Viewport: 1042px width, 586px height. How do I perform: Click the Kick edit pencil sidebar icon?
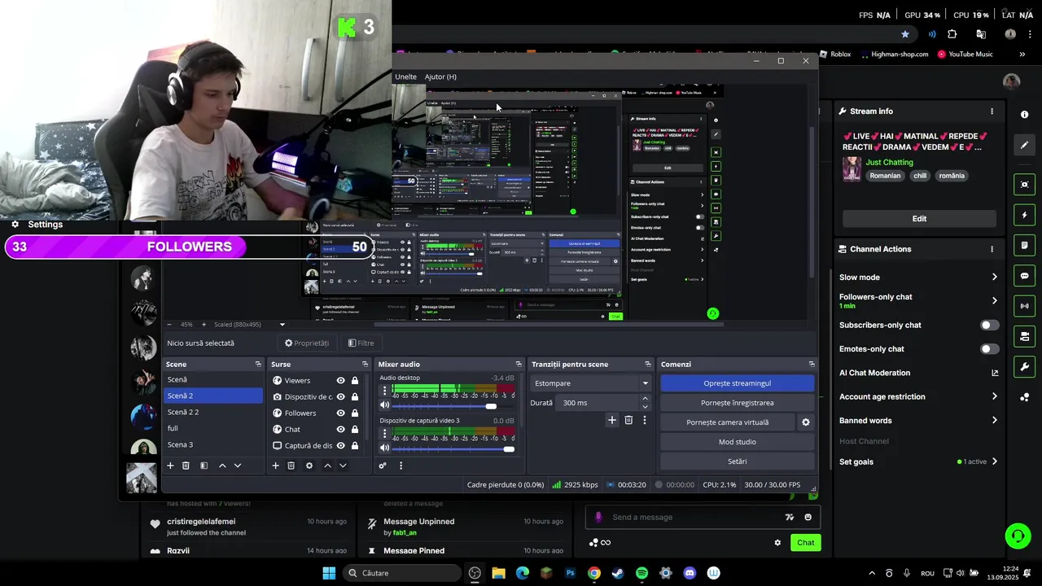(x=1025, y=145)
